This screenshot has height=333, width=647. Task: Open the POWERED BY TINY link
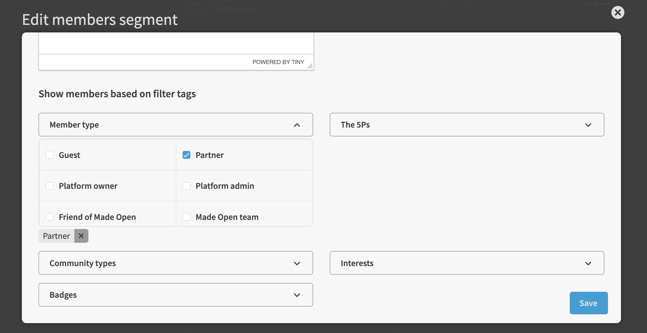coord(278,62)
